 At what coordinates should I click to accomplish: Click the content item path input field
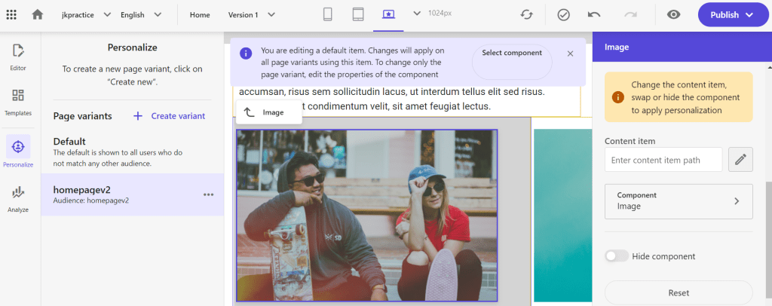[x=663, y=160]
